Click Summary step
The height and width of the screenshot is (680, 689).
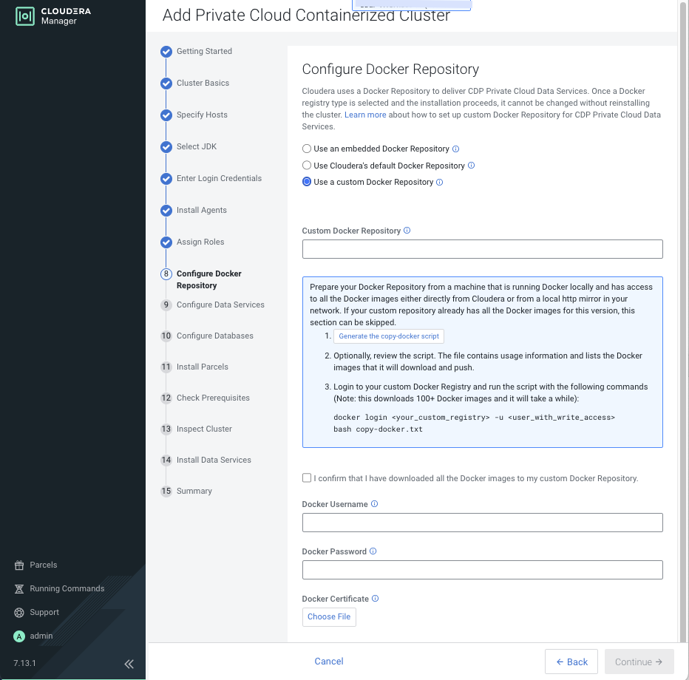click(x=194, y=491)
